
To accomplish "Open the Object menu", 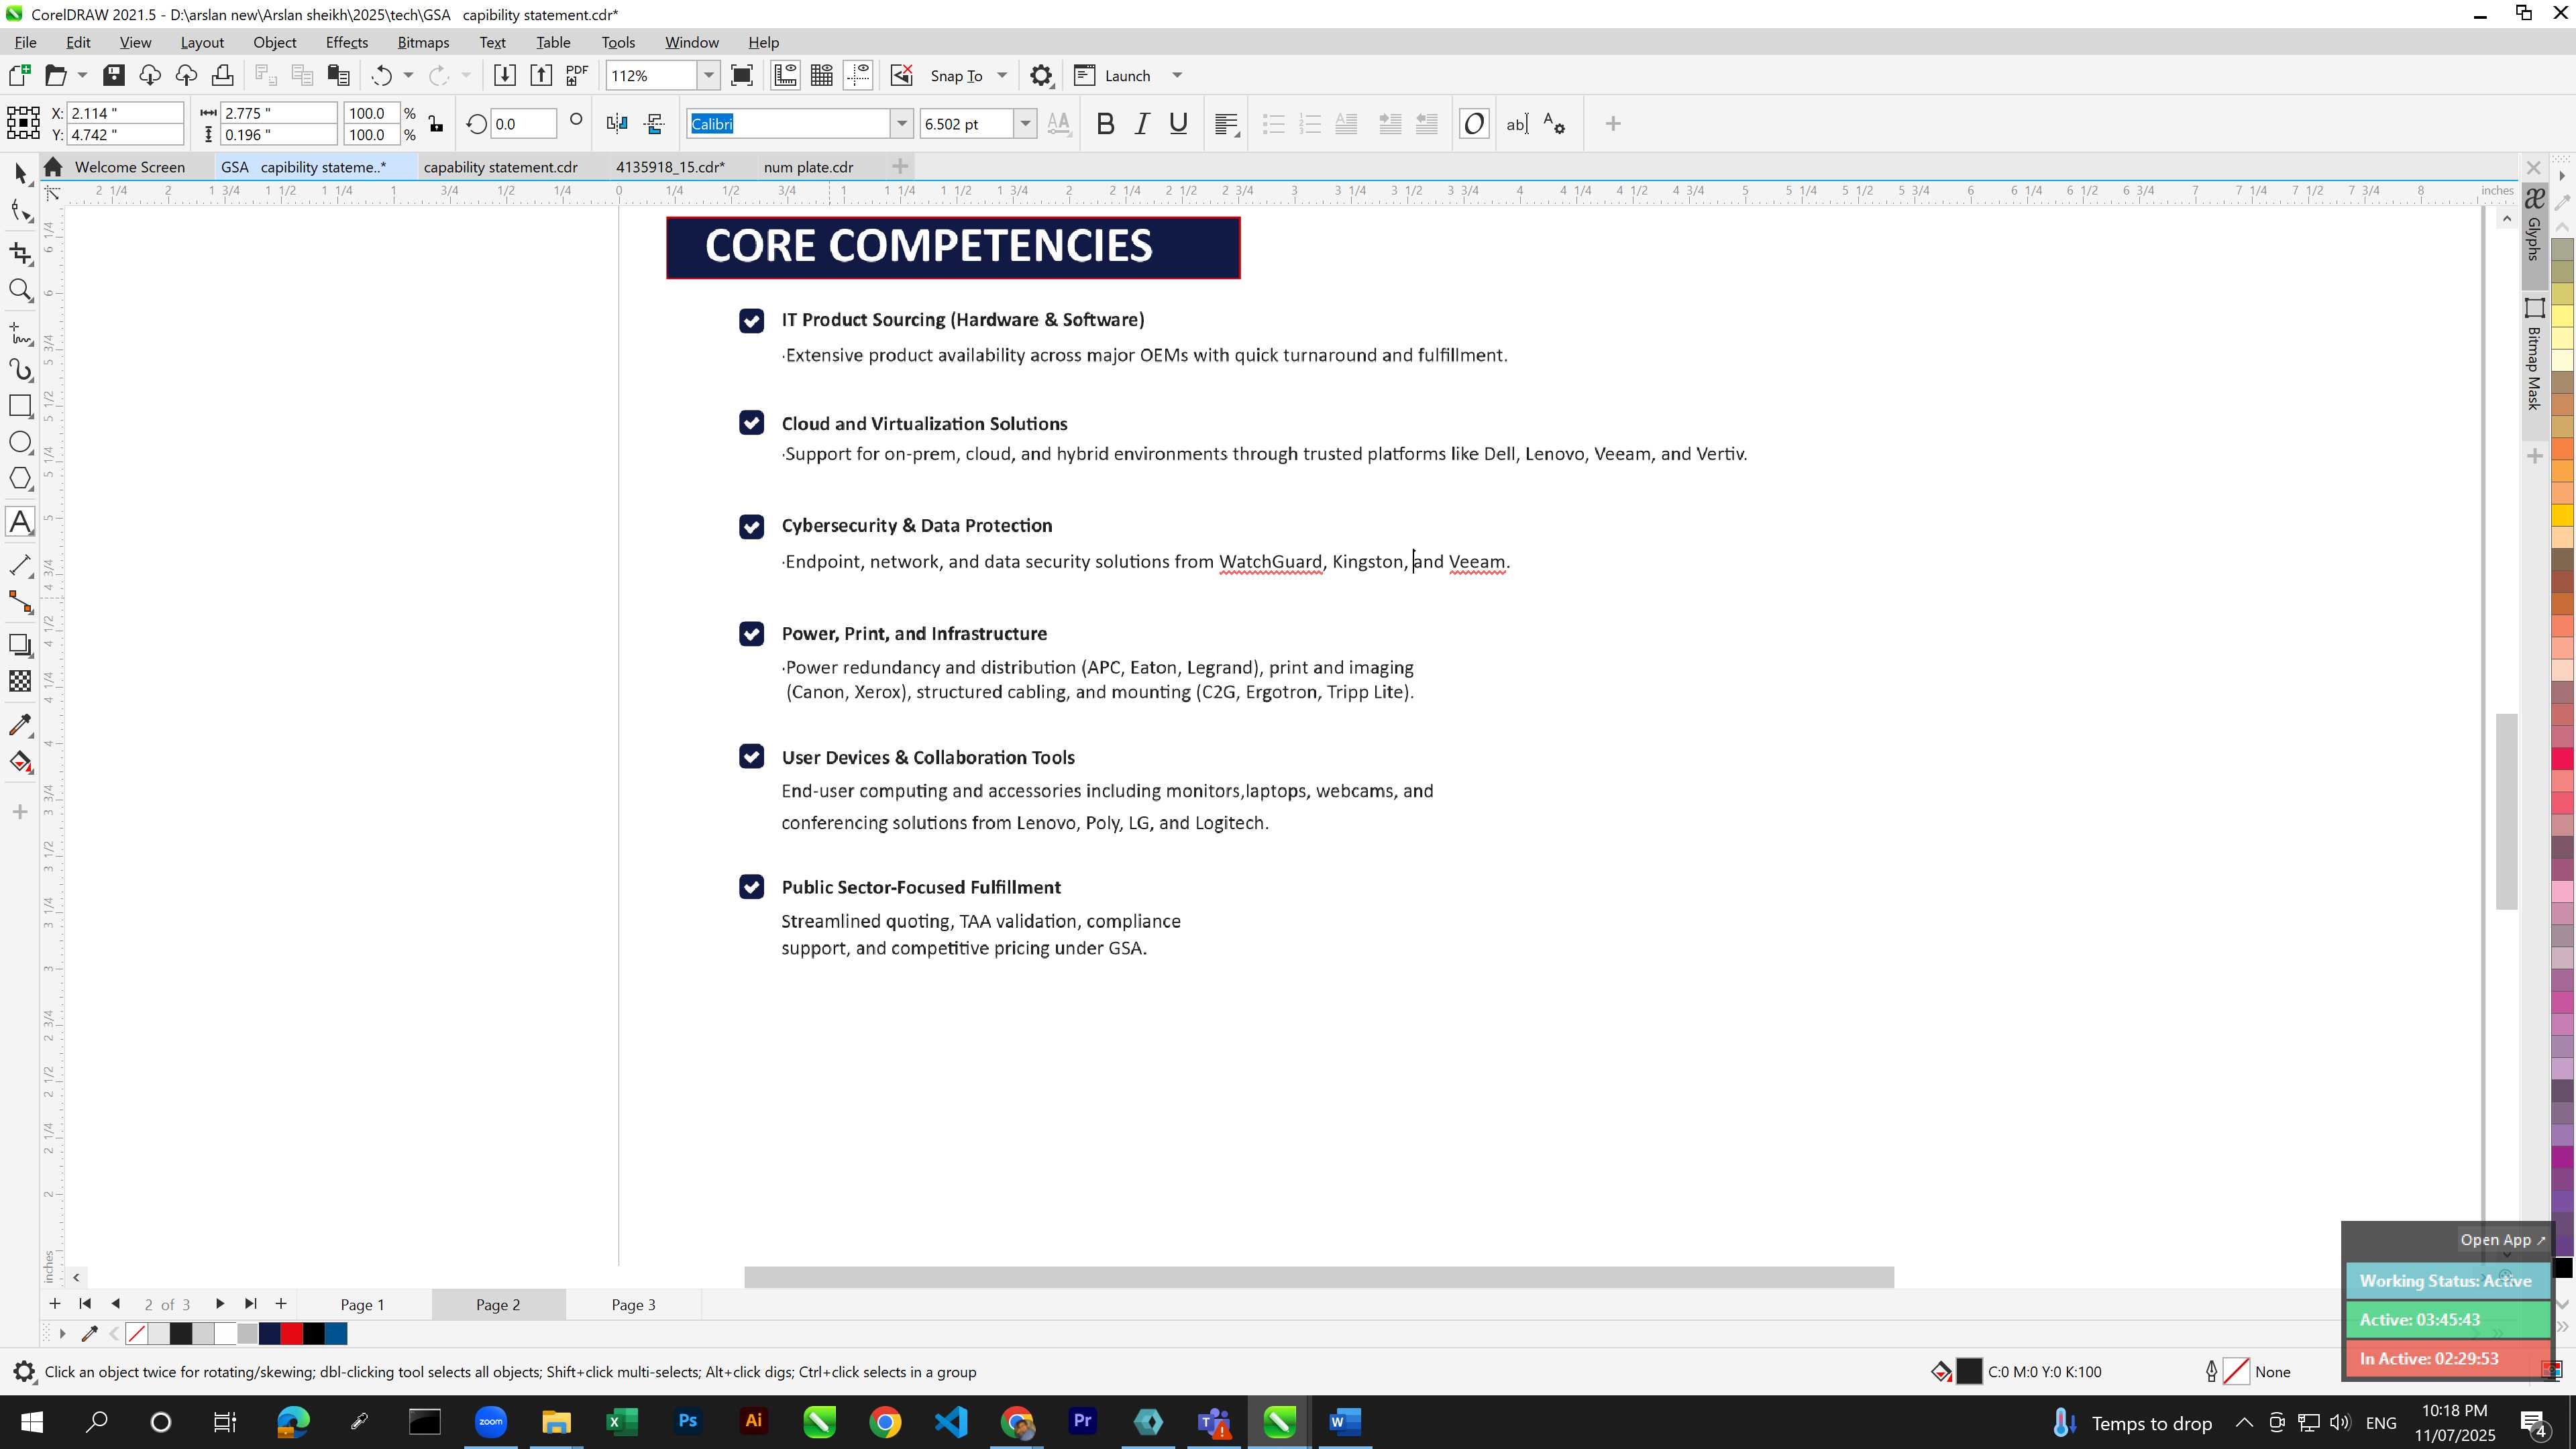I will click(x=274, y=42).
